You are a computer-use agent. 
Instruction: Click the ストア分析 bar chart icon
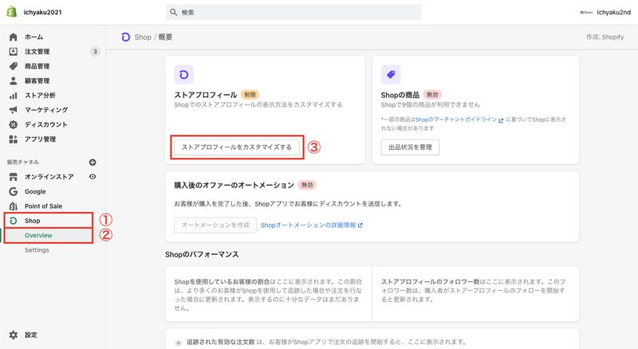point(13,95)
